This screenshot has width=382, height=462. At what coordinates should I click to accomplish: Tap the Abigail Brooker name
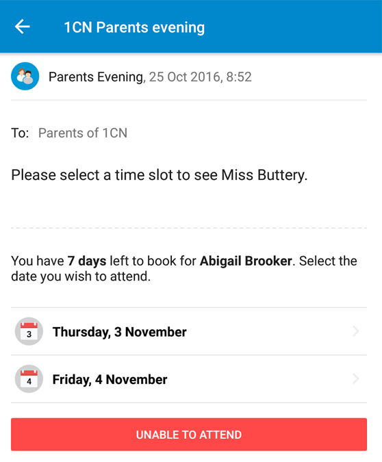pyautogui.click(x=246, y=261)
